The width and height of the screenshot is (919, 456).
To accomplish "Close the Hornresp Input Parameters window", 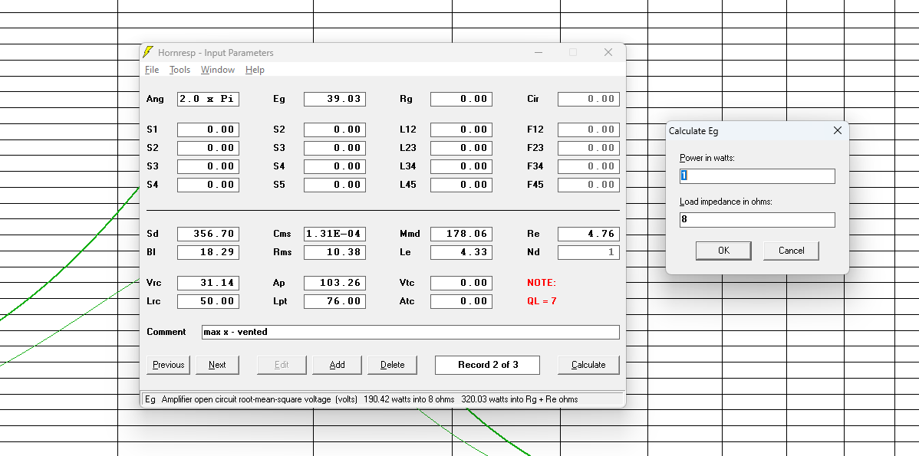I will coord(608,52).
